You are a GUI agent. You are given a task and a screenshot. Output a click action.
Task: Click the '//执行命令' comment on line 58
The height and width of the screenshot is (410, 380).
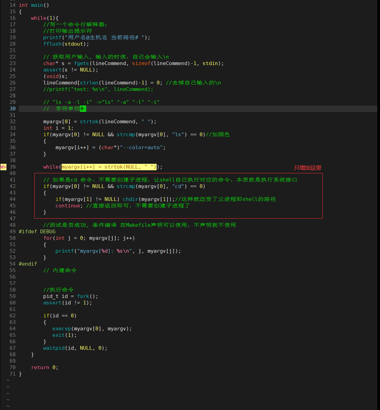(59, 290)
